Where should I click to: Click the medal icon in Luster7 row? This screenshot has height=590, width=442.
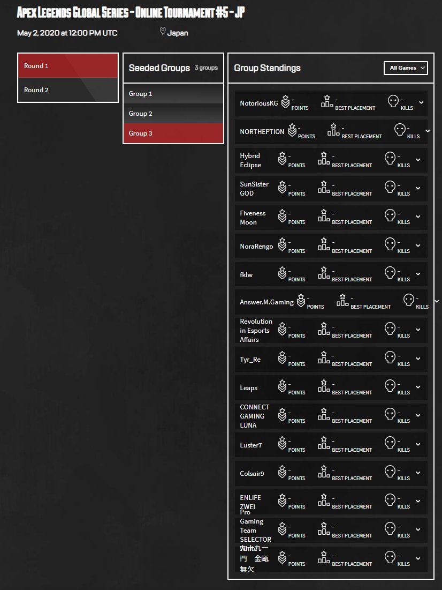pyautogui.click(x=282, y=444)
